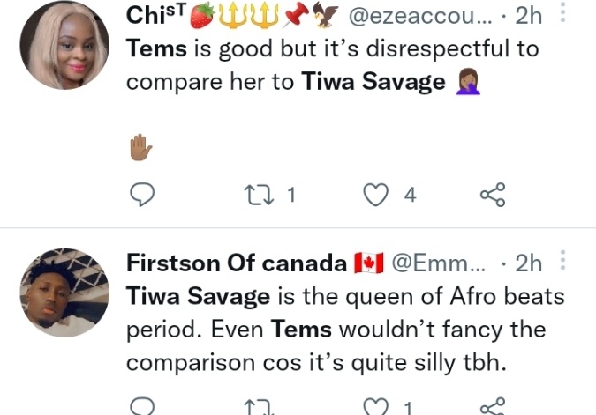
Task: Open tweet text about disrespectful comparison
Action: coord(331,64)
